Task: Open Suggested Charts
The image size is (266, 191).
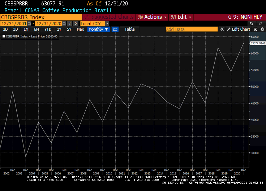Action: (109, 17)
